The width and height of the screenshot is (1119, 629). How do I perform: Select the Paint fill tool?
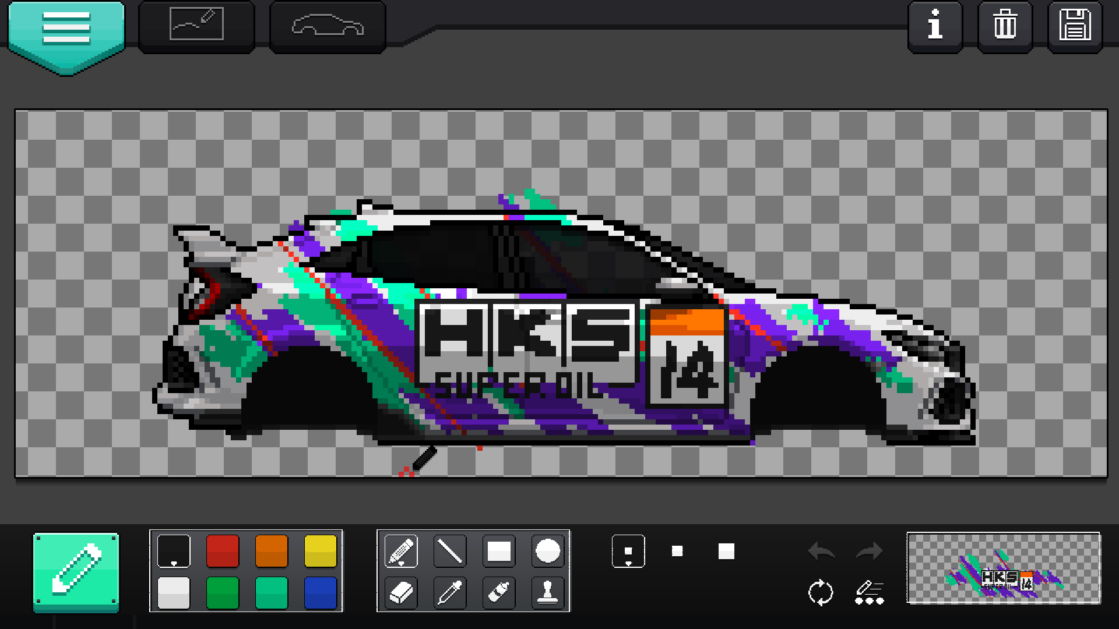click(x=499, y=593)
